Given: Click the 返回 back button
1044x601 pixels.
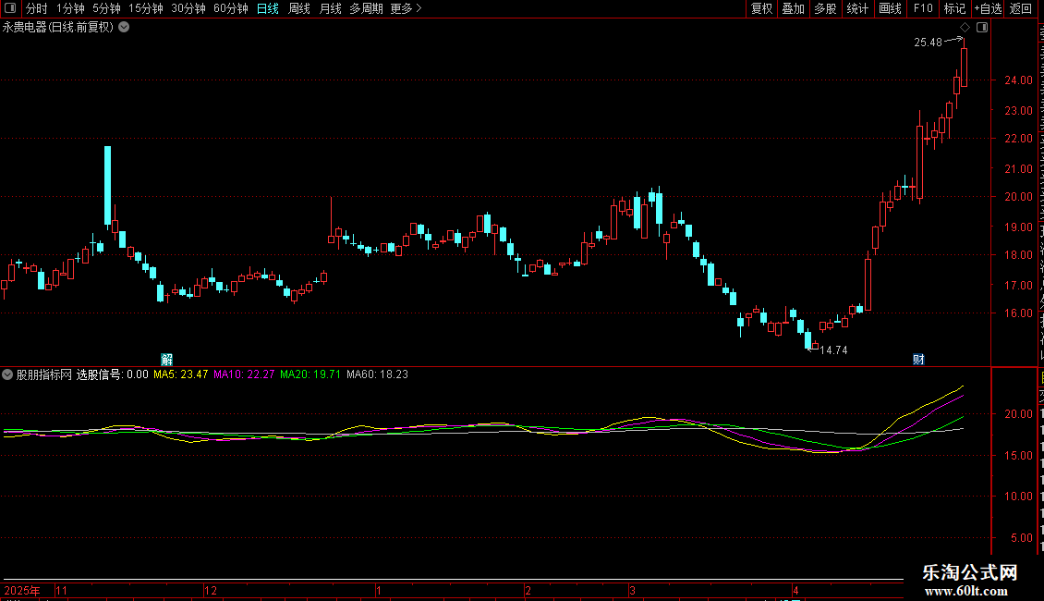Looking at the screenshot, I should click(x=1021, y=8).
